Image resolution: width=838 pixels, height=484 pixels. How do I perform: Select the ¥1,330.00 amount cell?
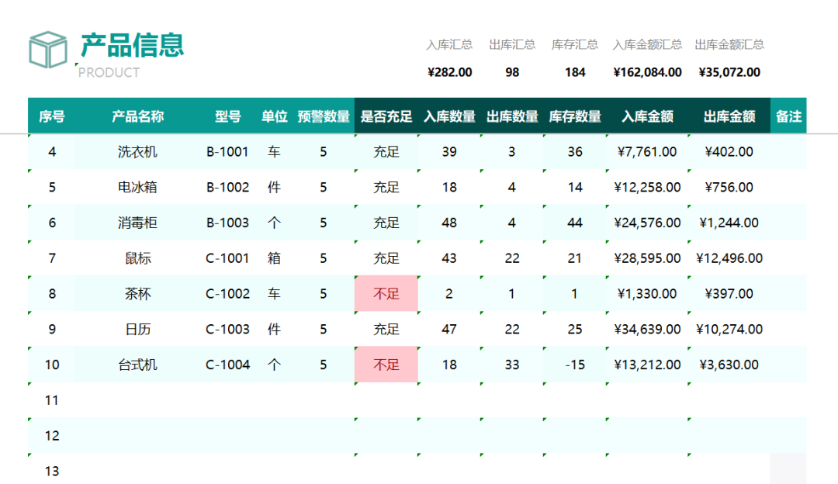[647, 294]
